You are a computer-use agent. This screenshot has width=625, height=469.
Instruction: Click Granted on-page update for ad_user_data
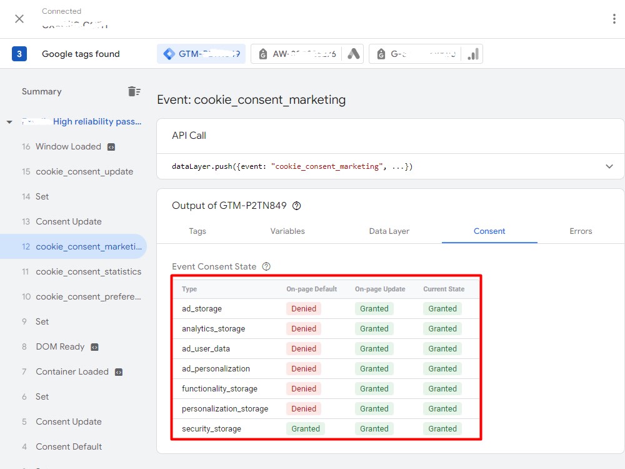374,348
